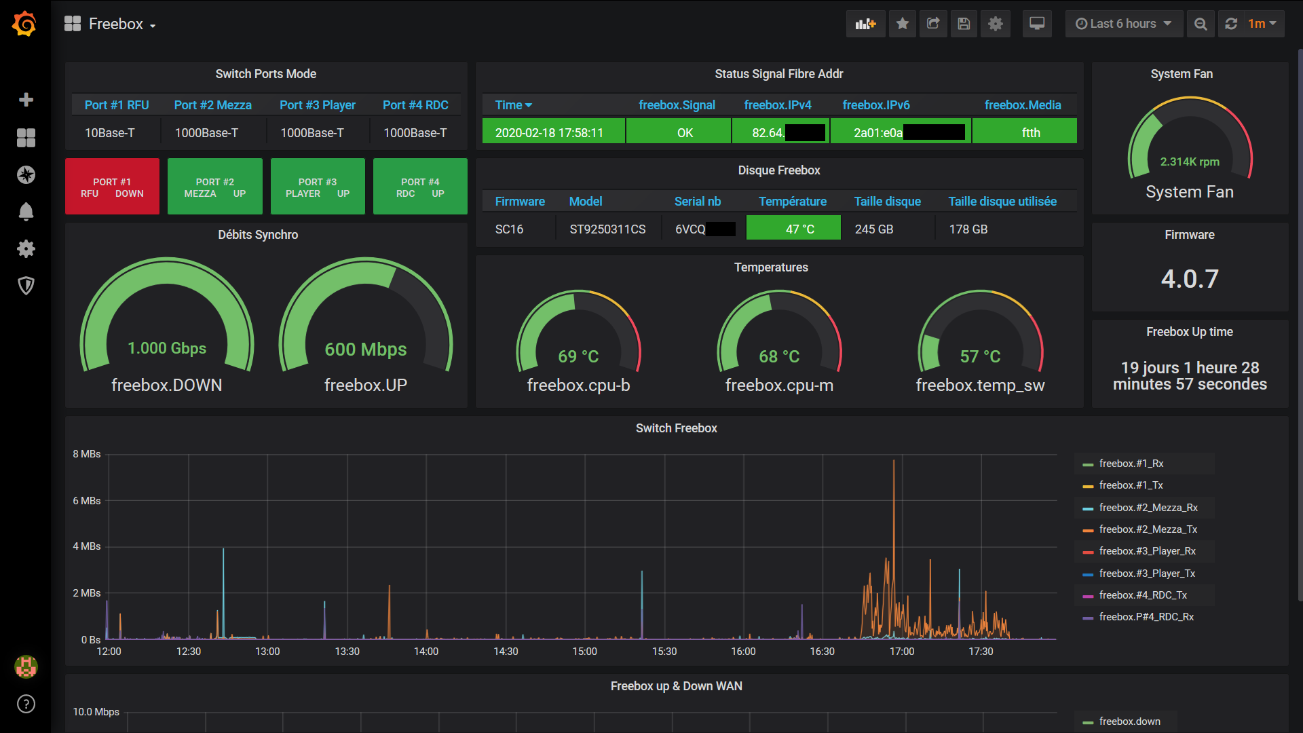
Task: Open the Explore compass icon
Action: [x=26, y=175]
